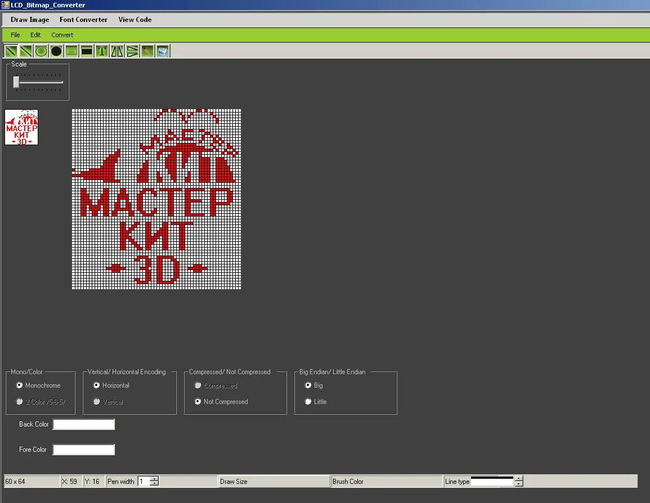650x503 pixels.
Task: Click the Line type preview box
Action: (x=492, y=481)
